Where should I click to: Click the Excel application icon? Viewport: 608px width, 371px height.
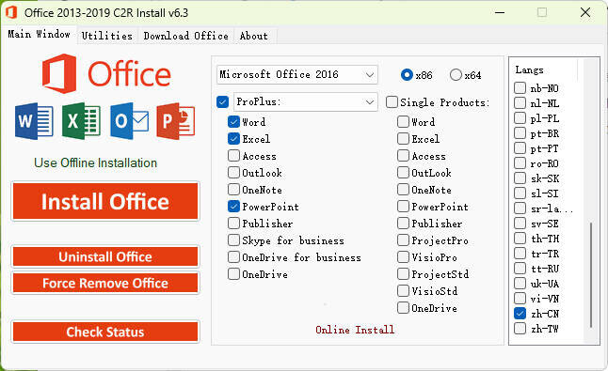pyautogui.click(x=81, y=121)
